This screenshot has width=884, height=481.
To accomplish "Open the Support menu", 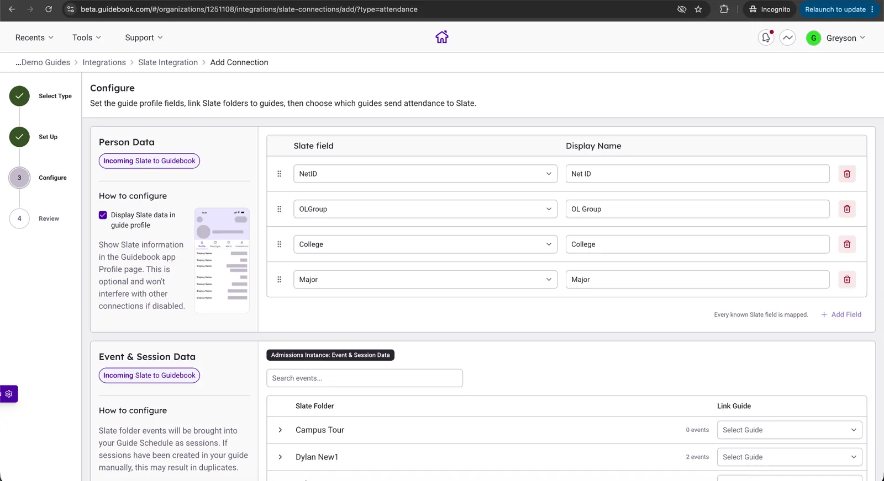I will (144, 38).
